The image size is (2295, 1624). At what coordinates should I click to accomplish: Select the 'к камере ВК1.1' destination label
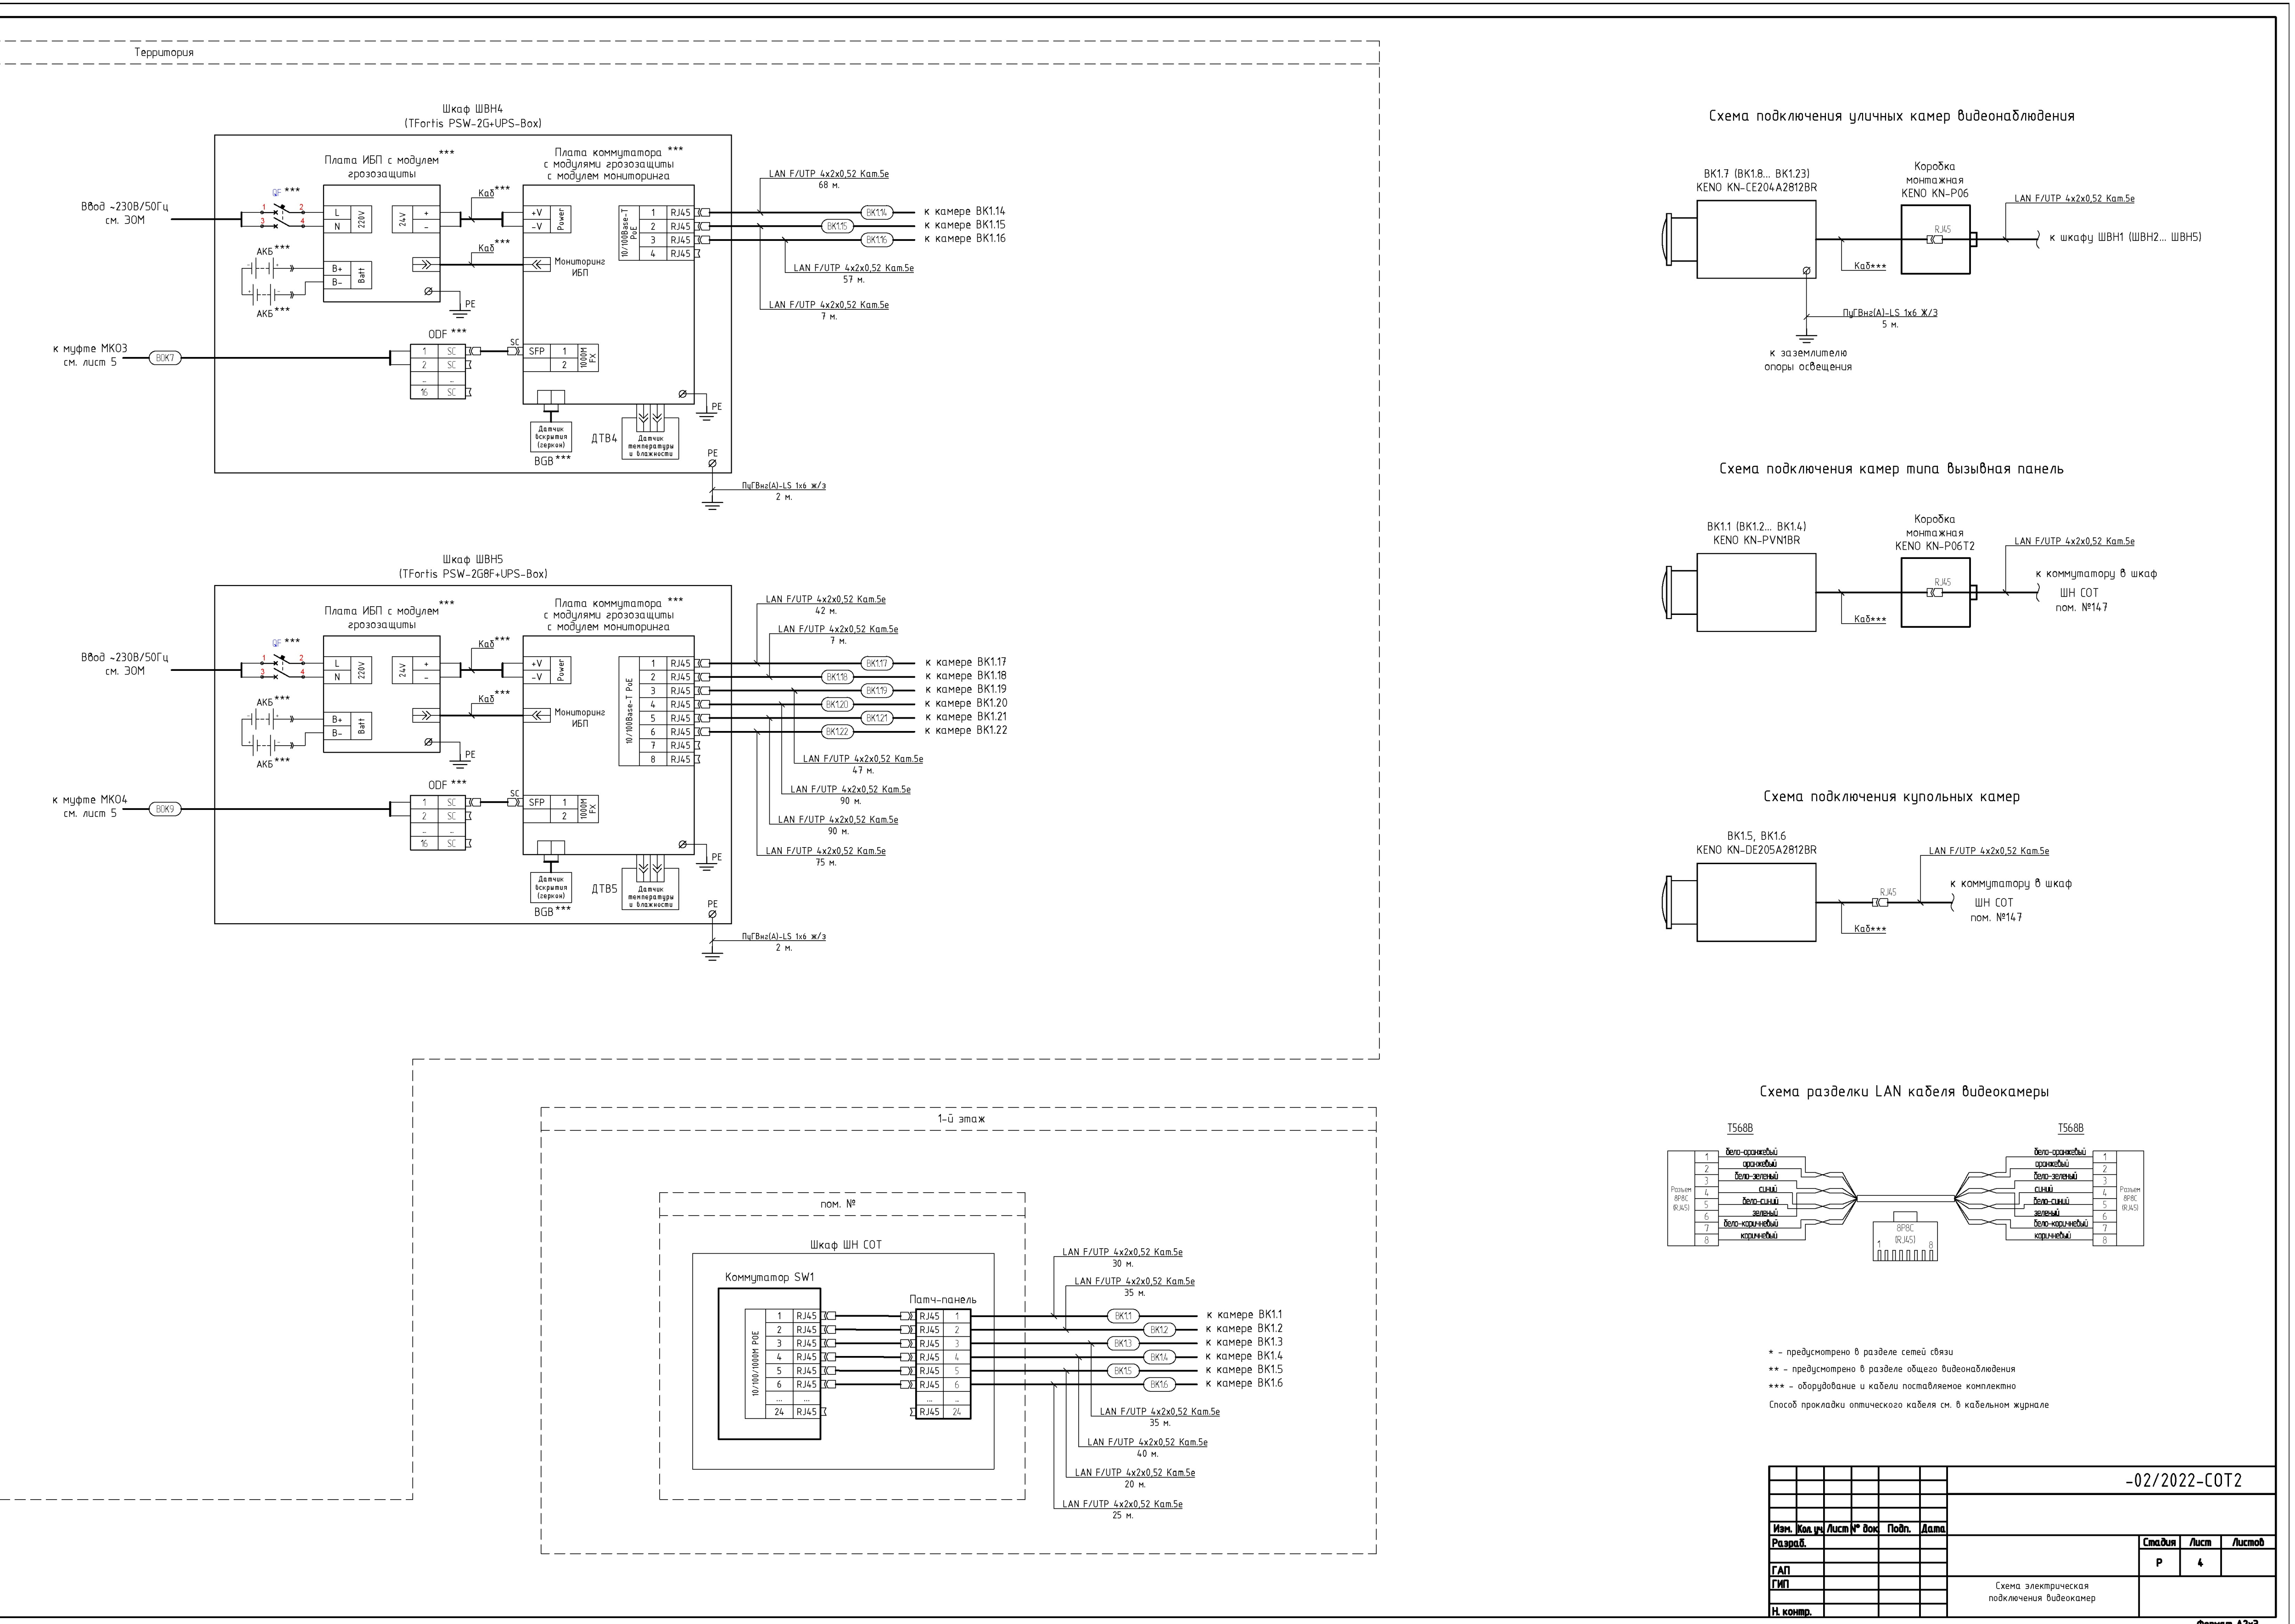[x=1244, y=1315]
